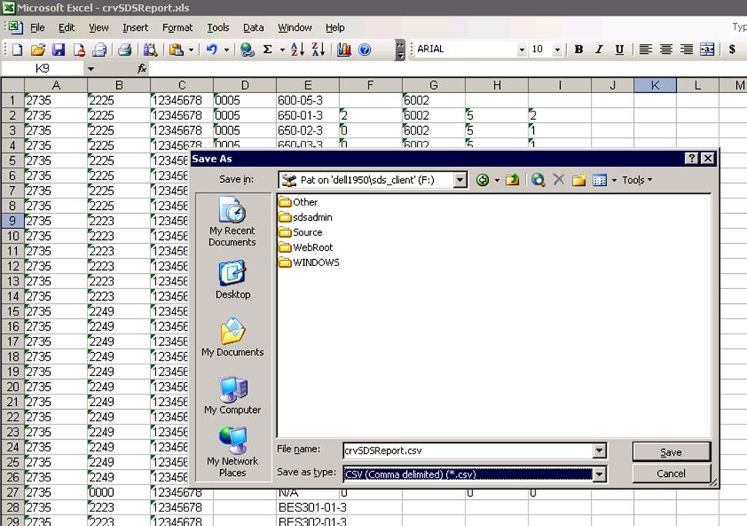
Task: Click the Save button
Action: [x=670, y=451]
